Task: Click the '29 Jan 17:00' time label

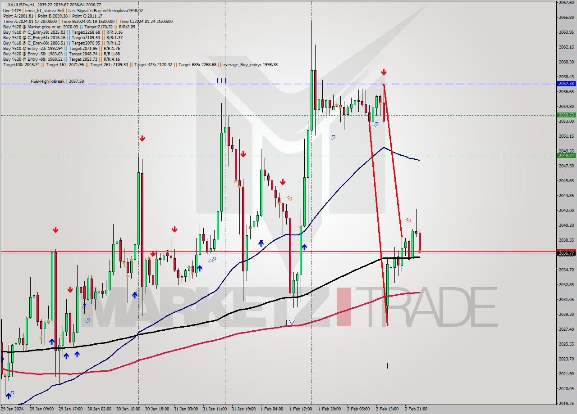Action: [x=70, y=409]
